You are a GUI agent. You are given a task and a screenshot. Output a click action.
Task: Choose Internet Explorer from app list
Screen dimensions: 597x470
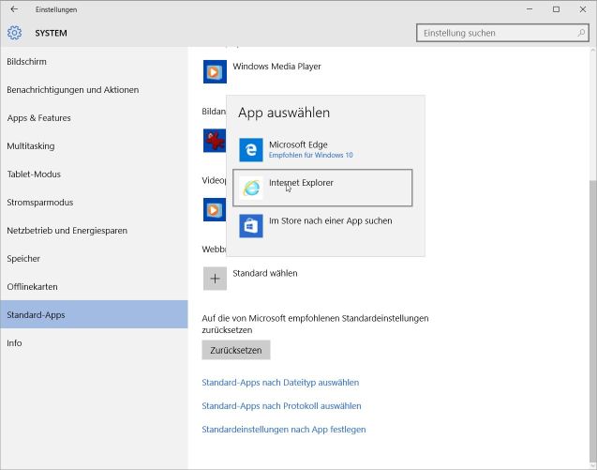coord(322,188)
